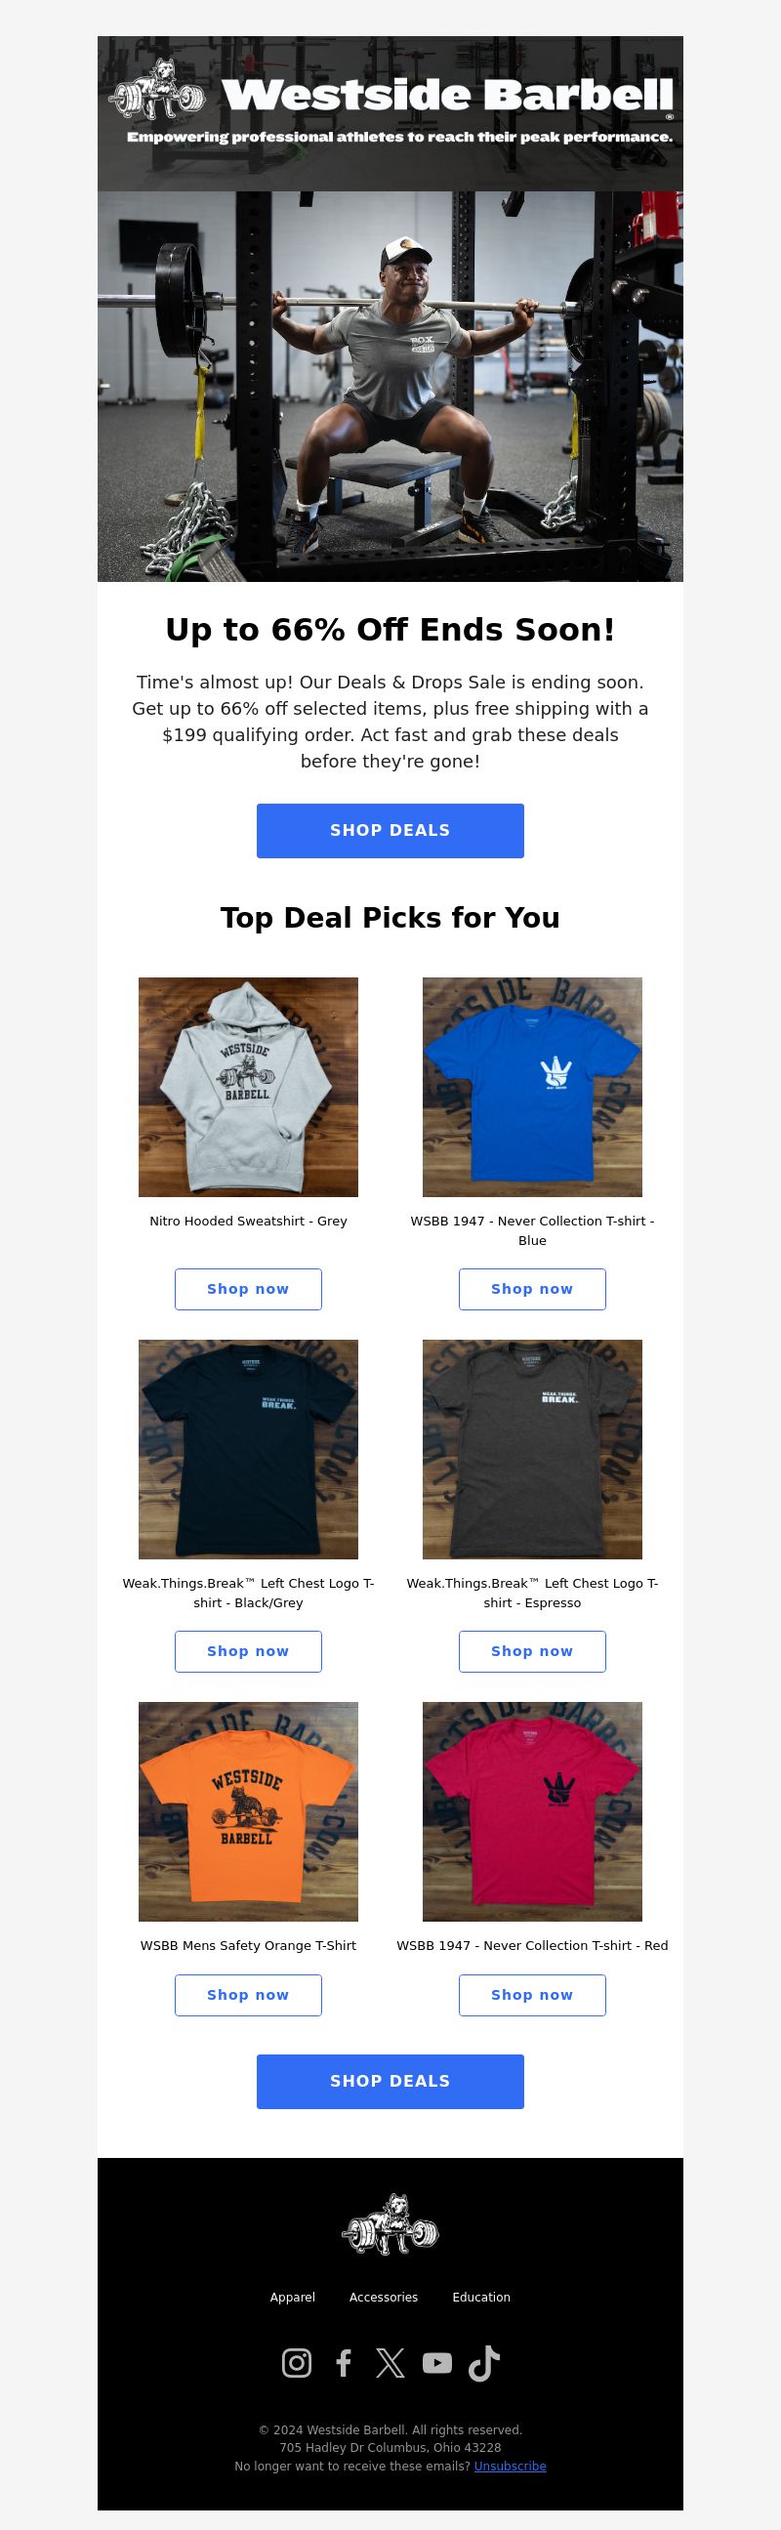Open the Apparel footer link
The height and width of the screenshot is (2530, 781).
[293, 2298]
